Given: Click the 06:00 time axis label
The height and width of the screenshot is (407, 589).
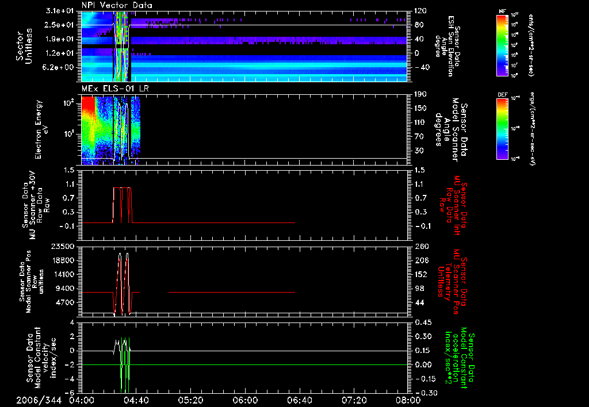Looking at the screenshot, I should 245,400.
